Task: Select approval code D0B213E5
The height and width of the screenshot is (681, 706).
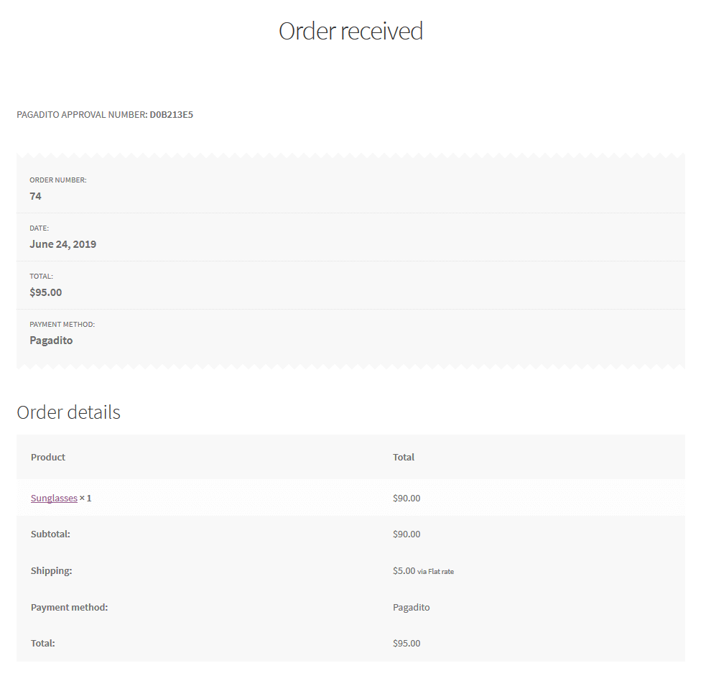Action: click(171, 114)
